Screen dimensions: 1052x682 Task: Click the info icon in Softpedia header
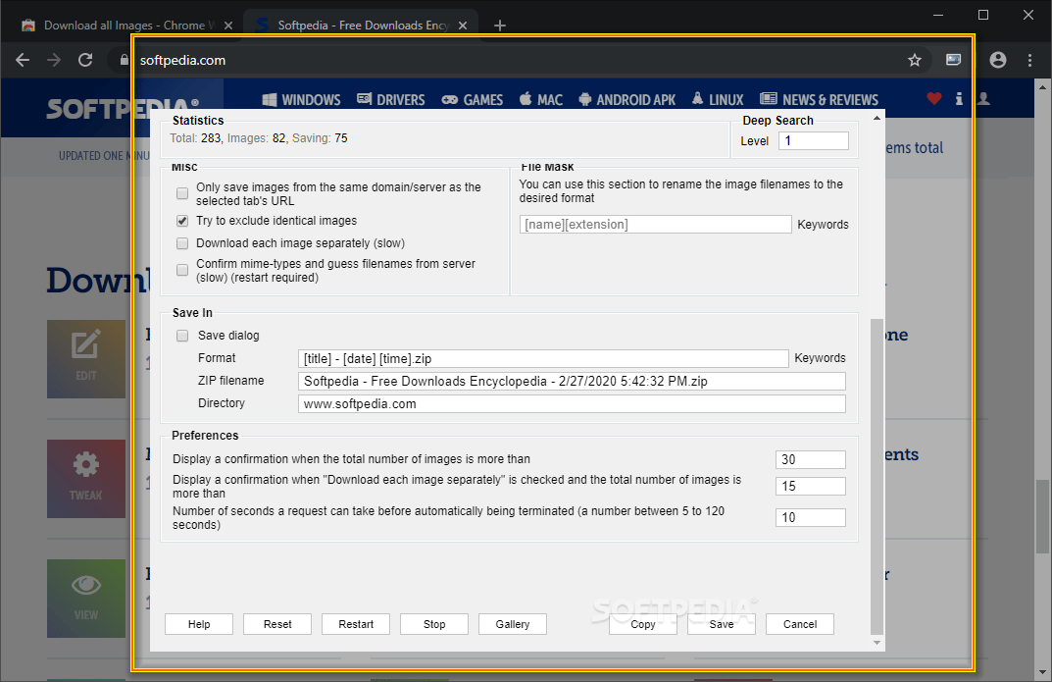point(959,99)
